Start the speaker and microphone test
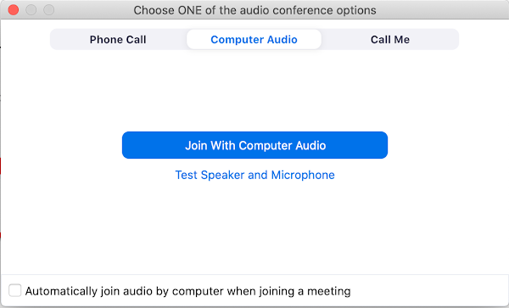This screenshot has height=308, width=509. [255, 175]
